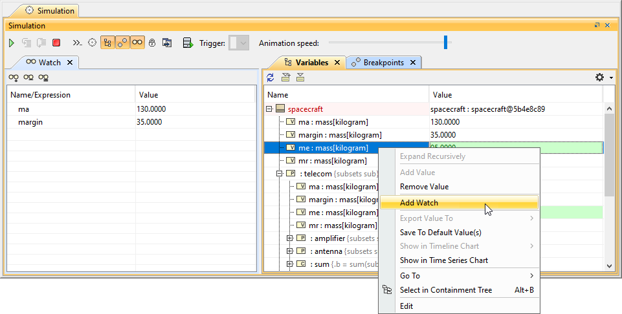
Task: Switch to the Breakpoints tab
Action: [383, 63]
